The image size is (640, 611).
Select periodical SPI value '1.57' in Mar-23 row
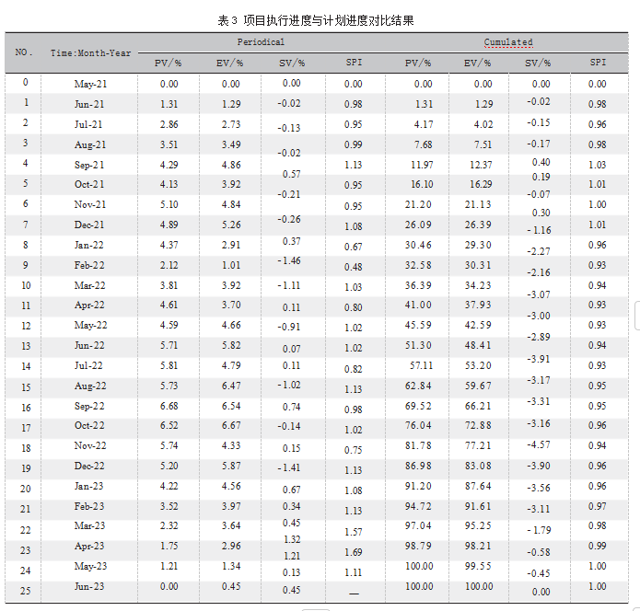coord(353,532)
